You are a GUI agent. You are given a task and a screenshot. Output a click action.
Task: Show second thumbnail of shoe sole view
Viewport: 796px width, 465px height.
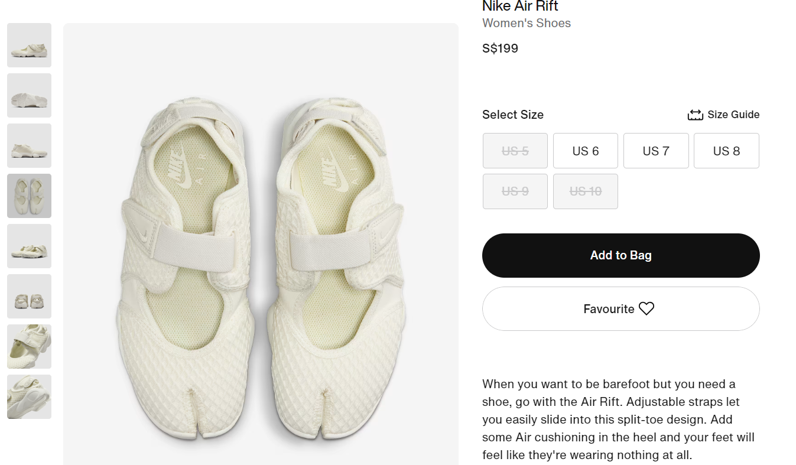click(x=29, y=95)
